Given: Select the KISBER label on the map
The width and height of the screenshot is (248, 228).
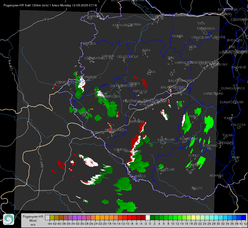Looking at the screenshot, I should point(178,36).
